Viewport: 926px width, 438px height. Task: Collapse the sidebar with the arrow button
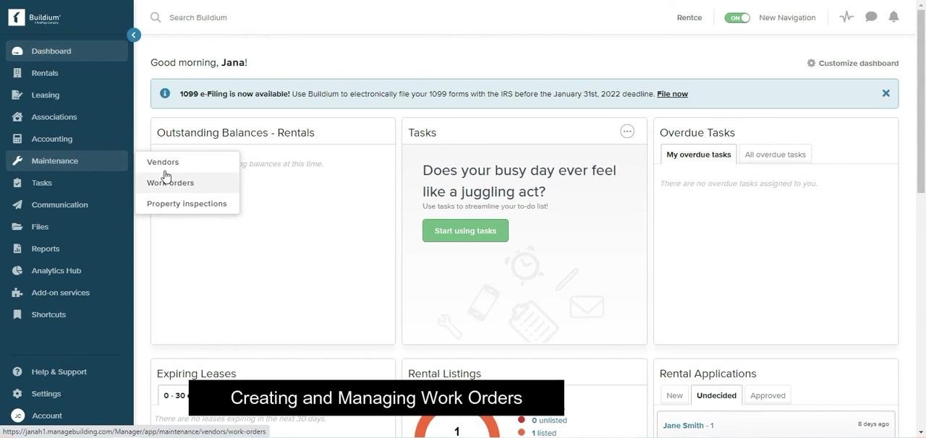(x=133, y=35)
